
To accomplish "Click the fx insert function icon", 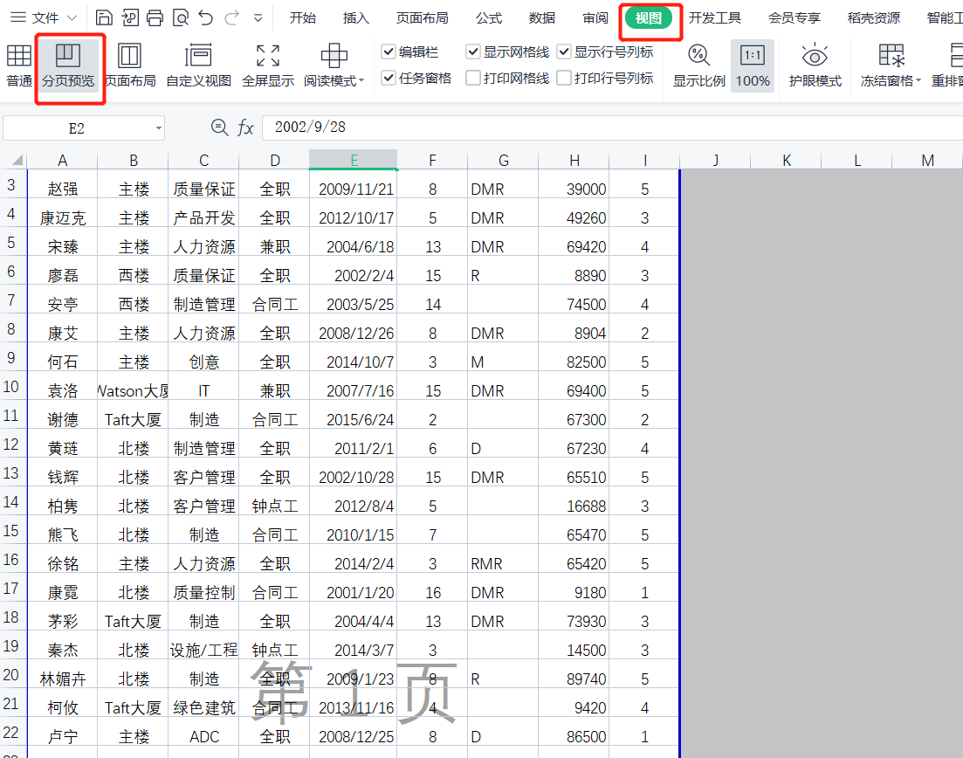I will click(245, 127).
